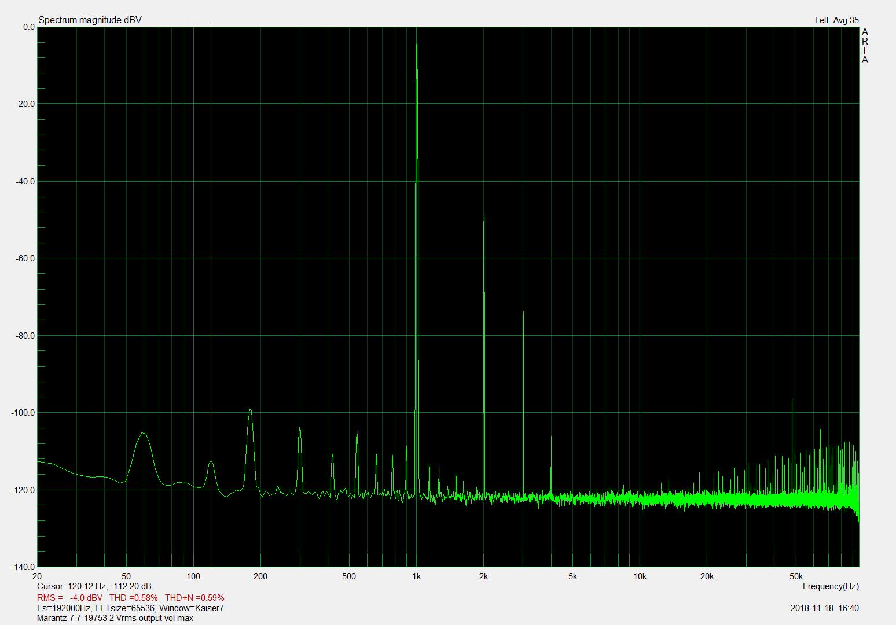Screen dimensions: 896x625
Task: Click the '-20.0' y-axis label
Action: [27, 104]
